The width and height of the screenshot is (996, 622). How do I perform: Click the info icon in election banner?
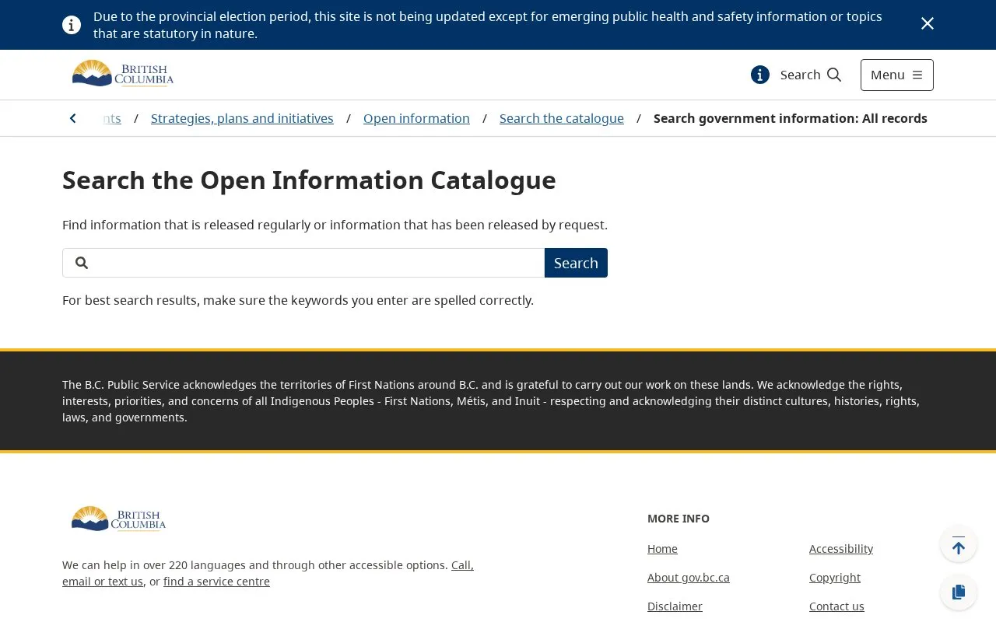[72, 25]
